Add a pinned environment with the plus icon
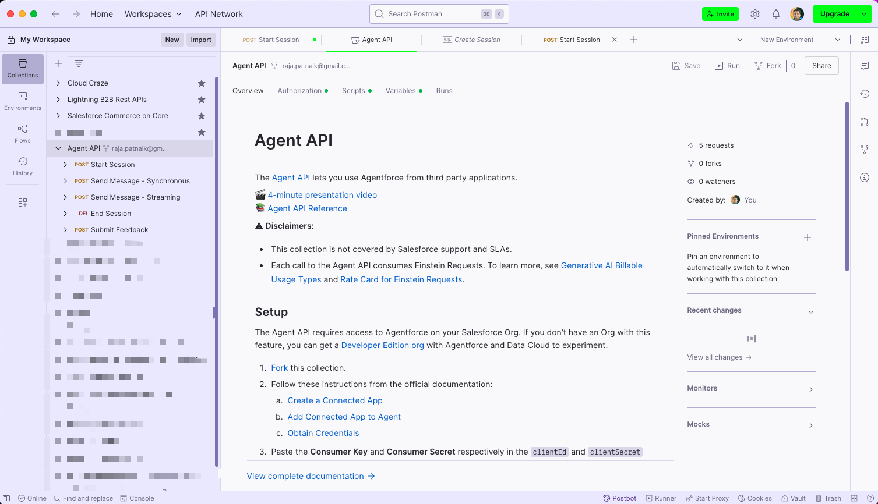 point(808,237)
